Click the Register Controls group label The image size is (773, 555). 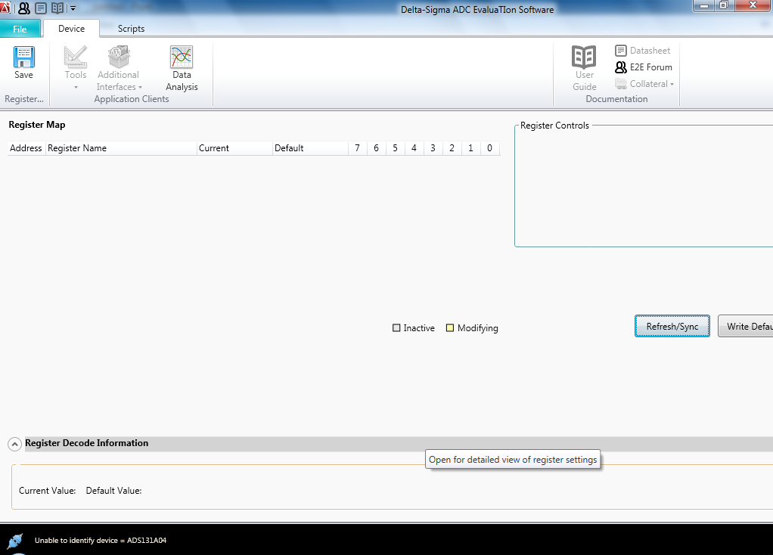click(x=554, y=126)
